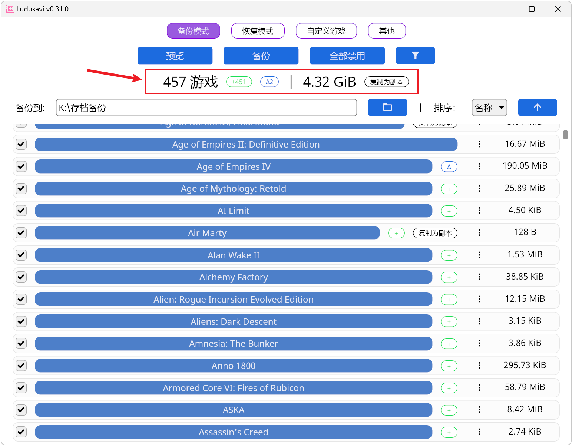Uncheck Age of Empires II: Definitive Edition
This screenshot has width=572, height=446.
point(21,144)
